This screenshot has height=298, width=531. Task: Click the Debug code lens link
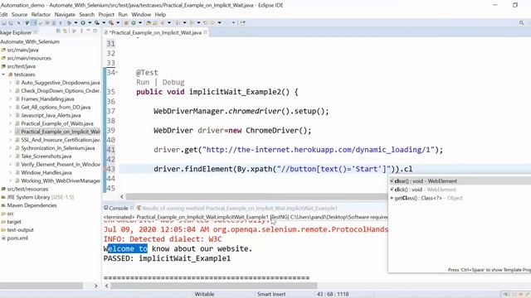[x=173, y=82]
